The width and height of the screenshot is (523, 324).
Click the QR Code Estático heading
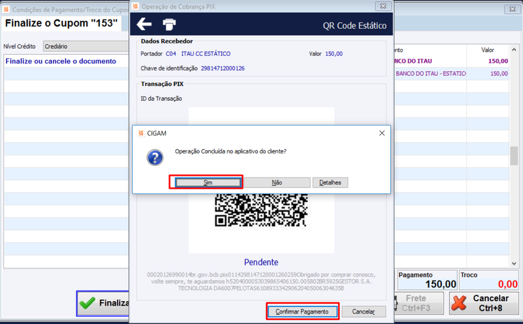point(354,25)
